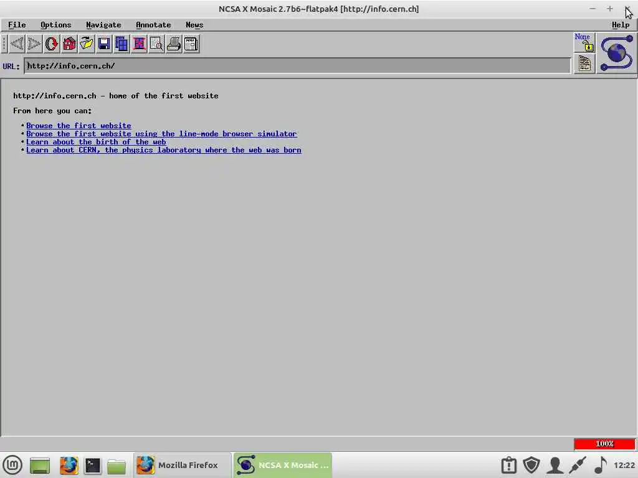Print the document with the printer icon
Screen dimensions: 638x478
pyautogui.click(x=174, y=44)
